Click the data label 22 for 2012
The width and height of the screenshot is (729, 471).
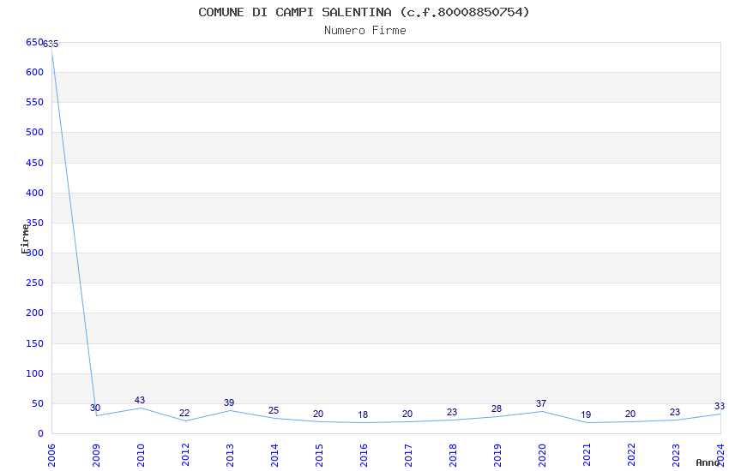point(184,413)
